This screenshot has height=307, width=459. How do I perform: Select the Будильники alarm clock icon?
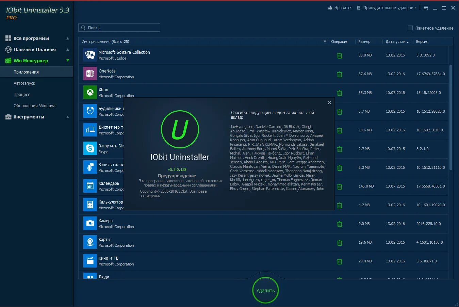pos(90,111)
